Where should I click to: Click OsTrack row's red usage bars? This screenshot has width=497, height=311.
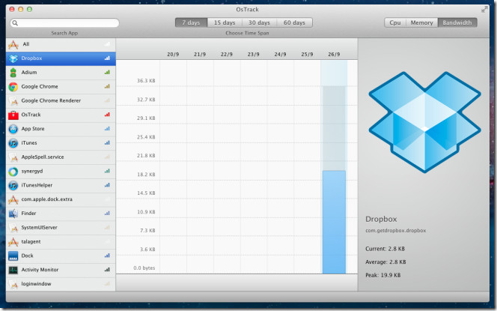(x=107, y=114)
